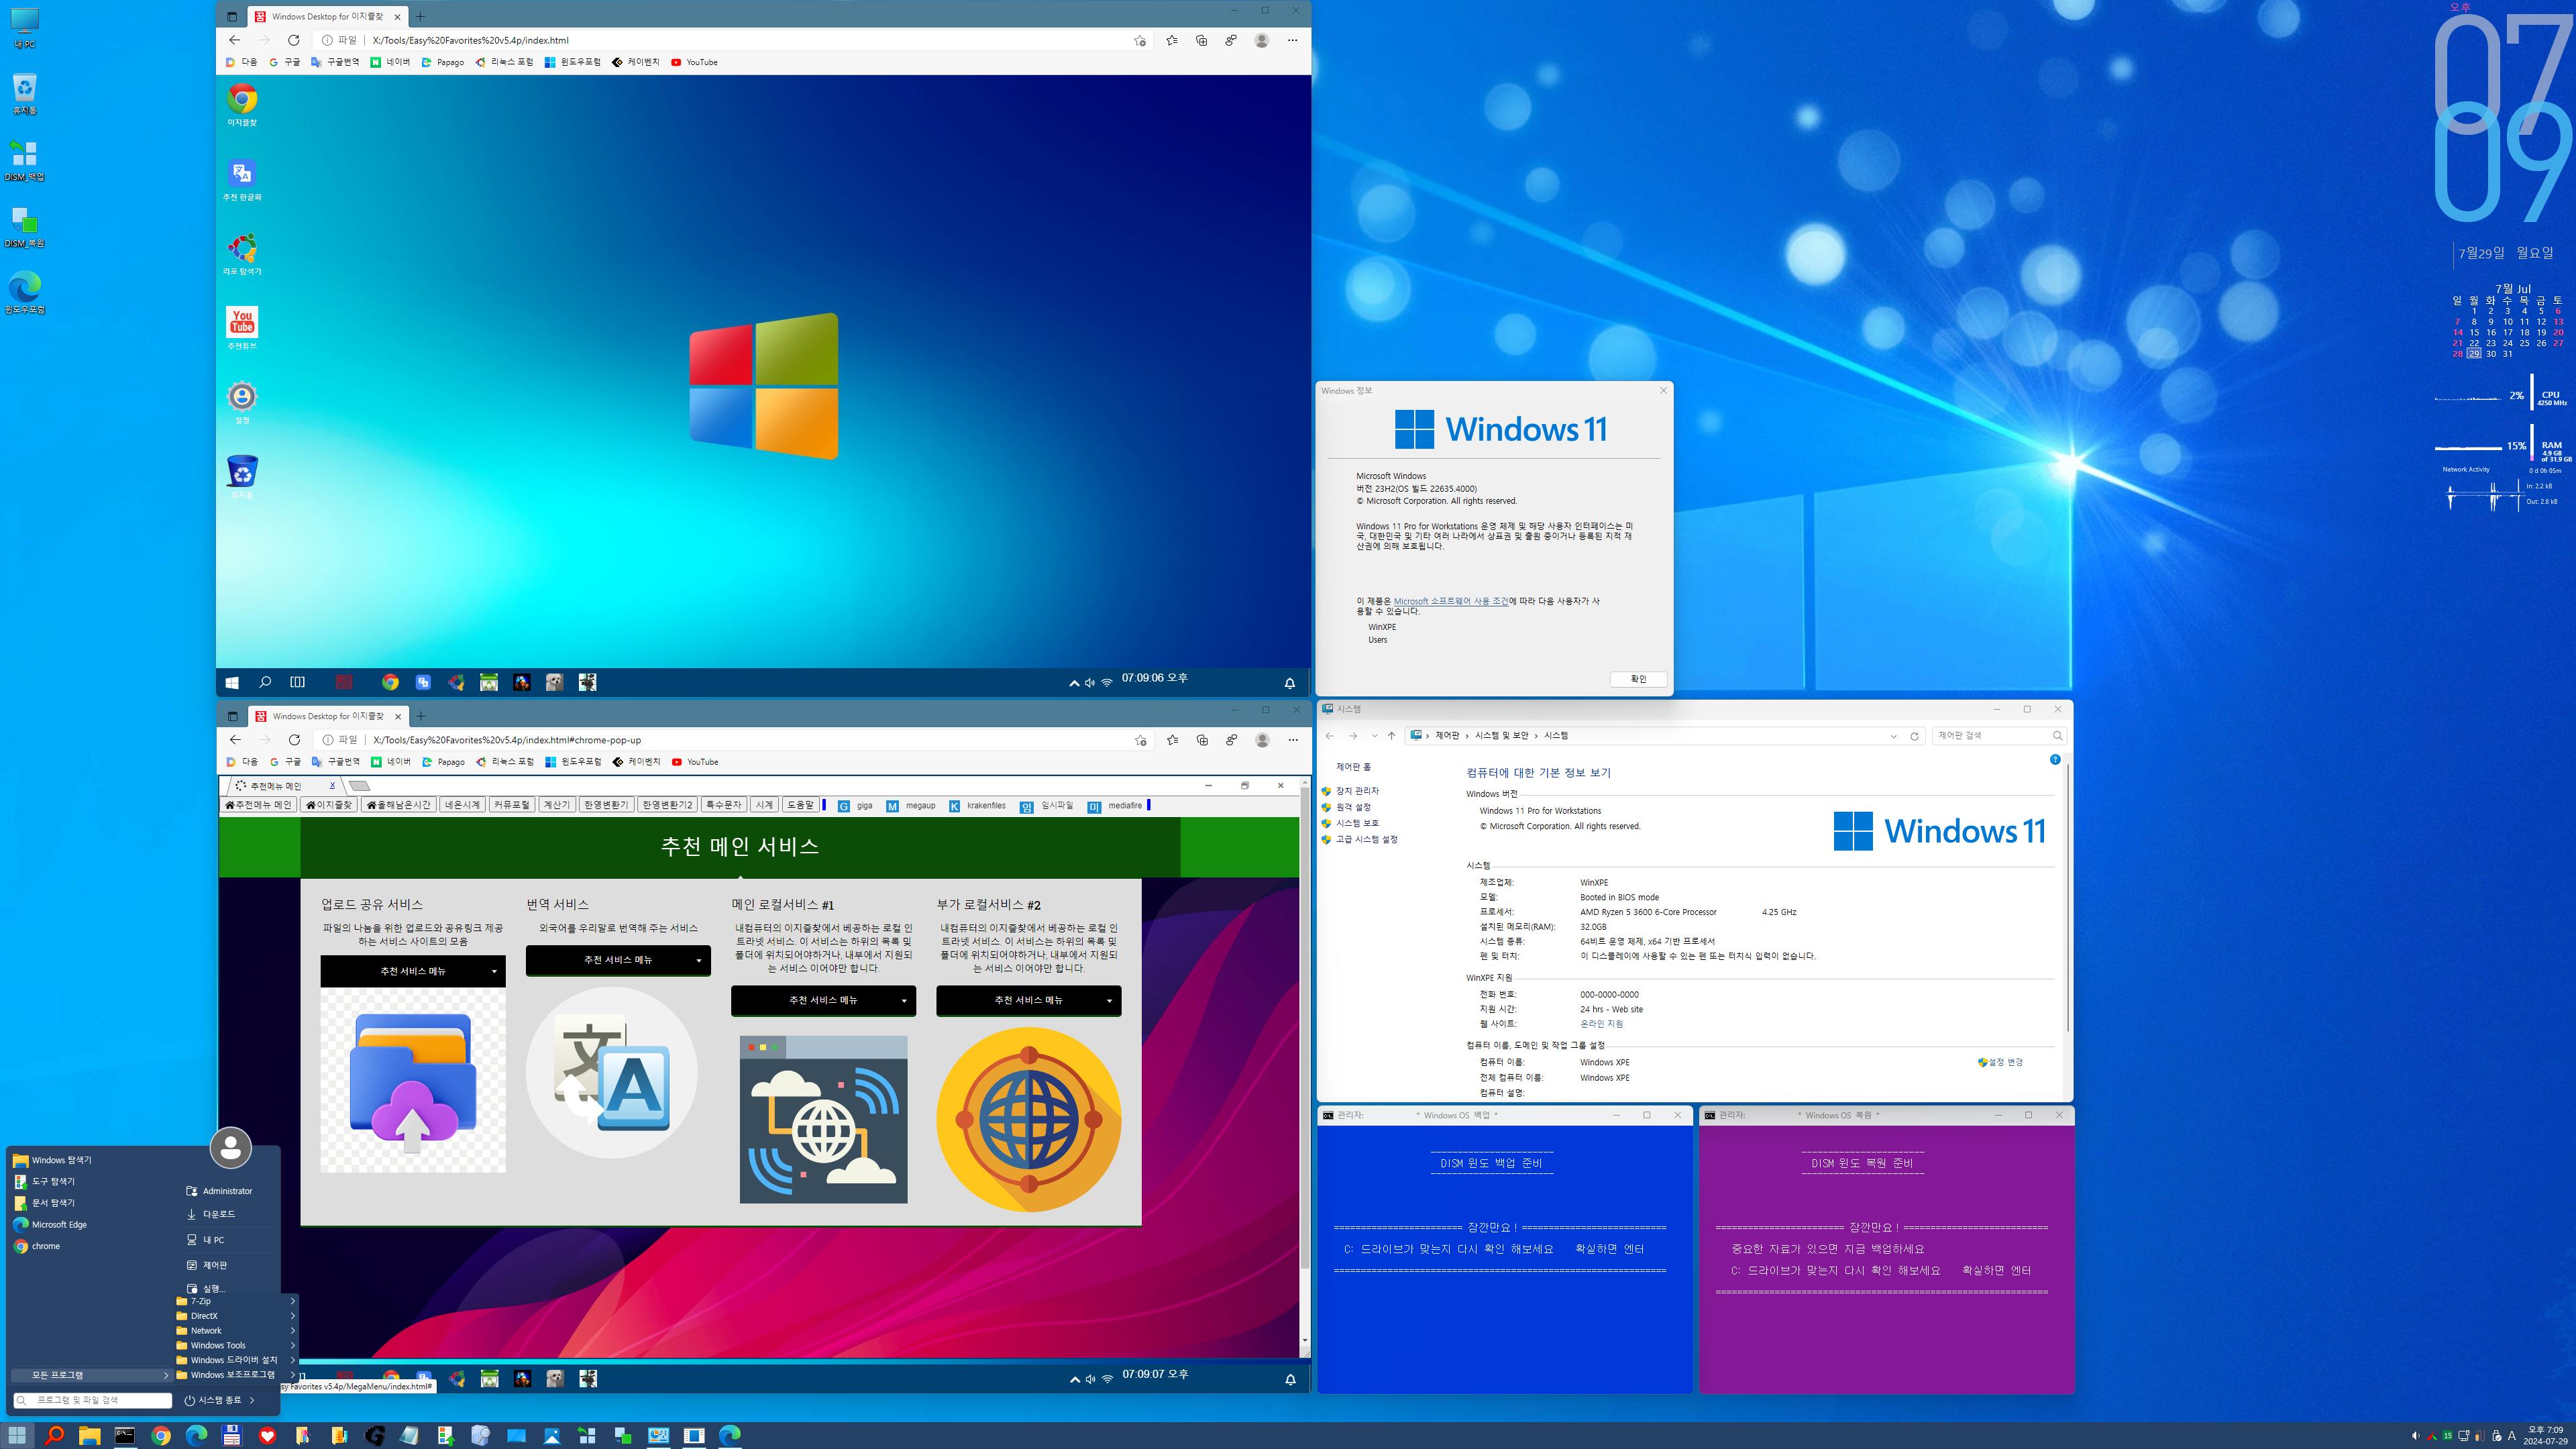Open the 윈도우포럼 Edge desktop shortcut
Viewport: 2576px width, 1449px height.
click(25, 292)
